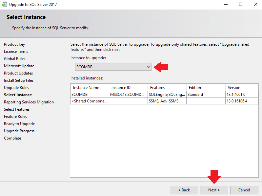The image size is (262, 196).
Task: Select the SCOMDB row in installed instances
Action: [x=164, y=95]
